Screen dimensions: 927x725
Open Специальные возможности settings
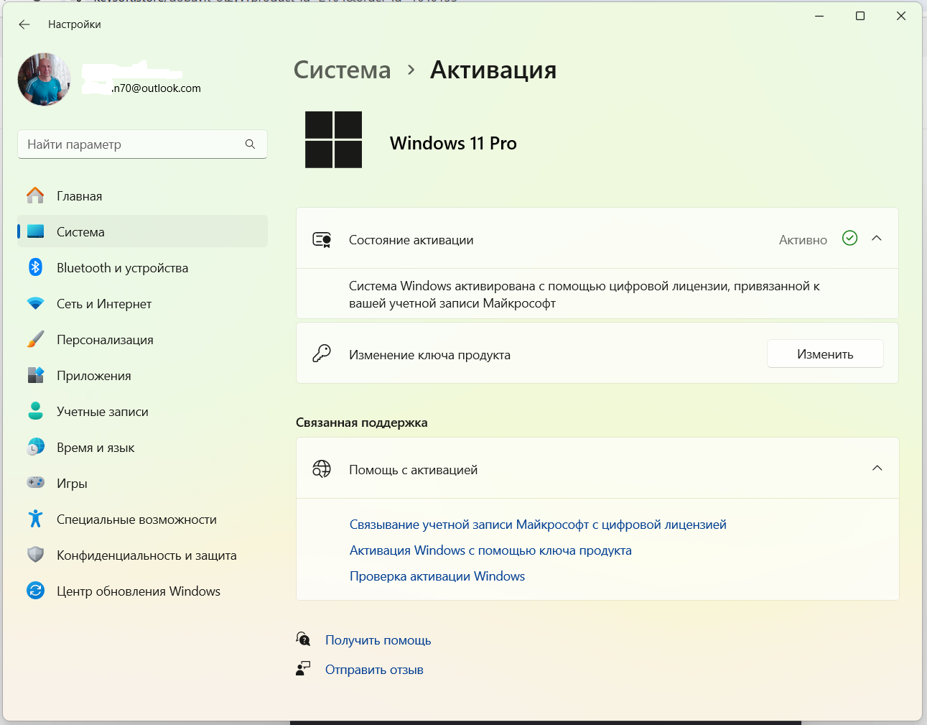pyautogui.click(x=142, y=519)
